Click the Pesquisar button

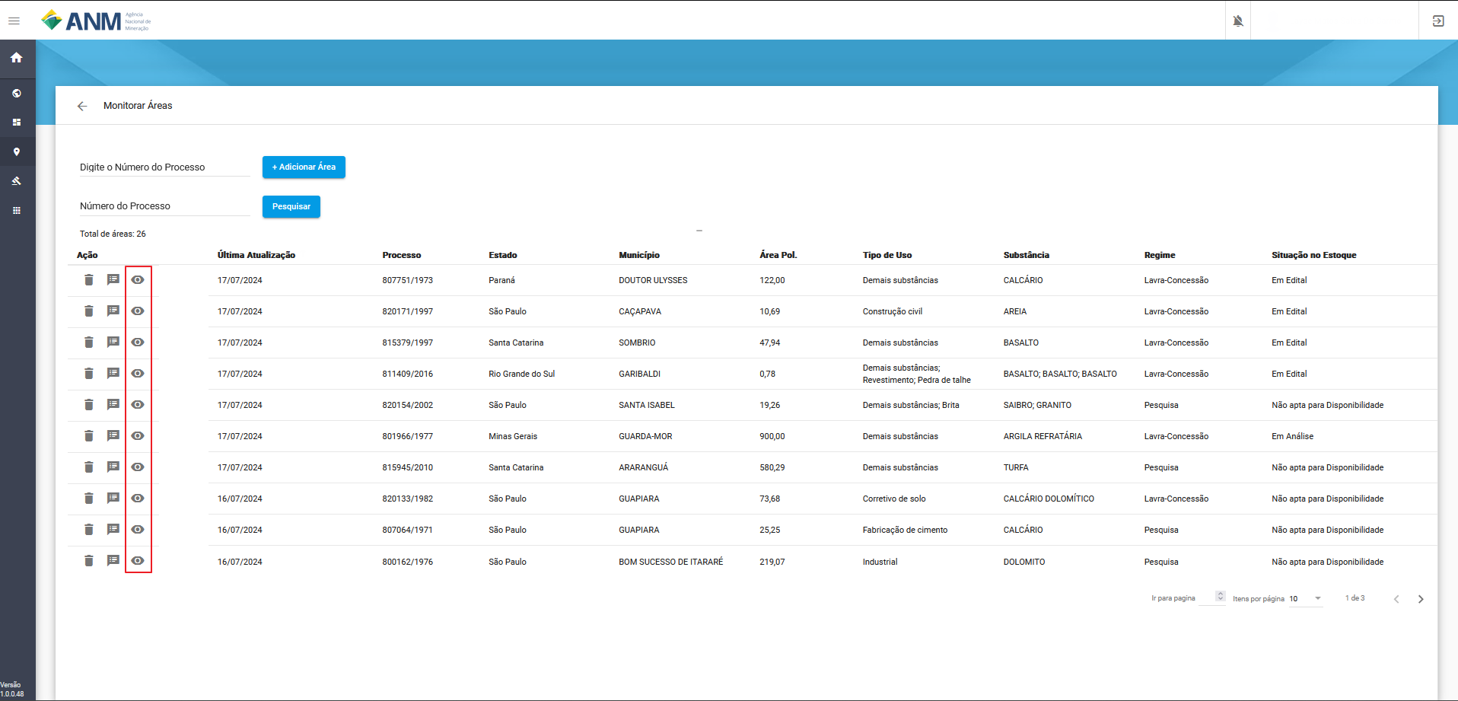(x=291, y=206)
